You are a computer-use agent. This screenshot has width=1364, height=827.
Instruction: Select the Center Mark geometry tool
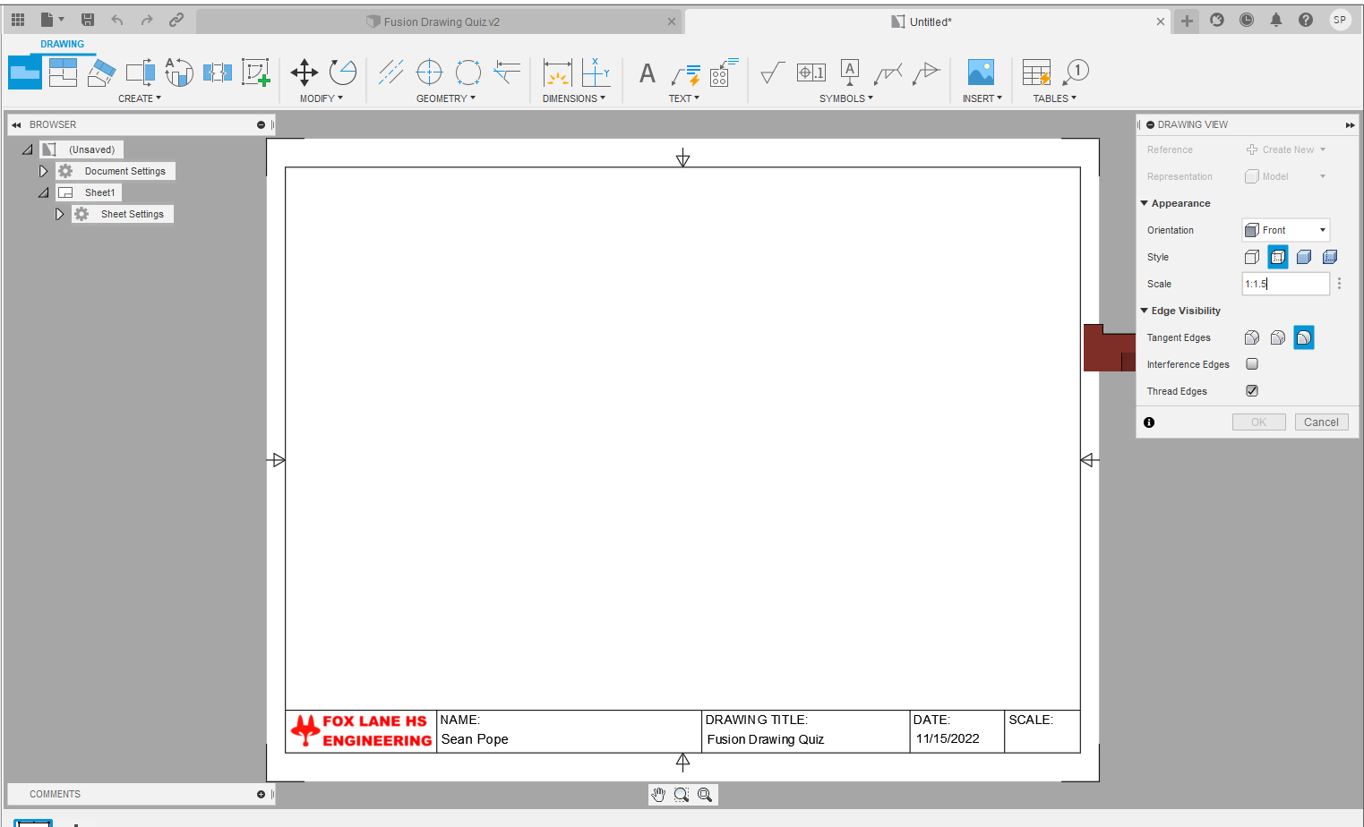click(x=429, y=72)
